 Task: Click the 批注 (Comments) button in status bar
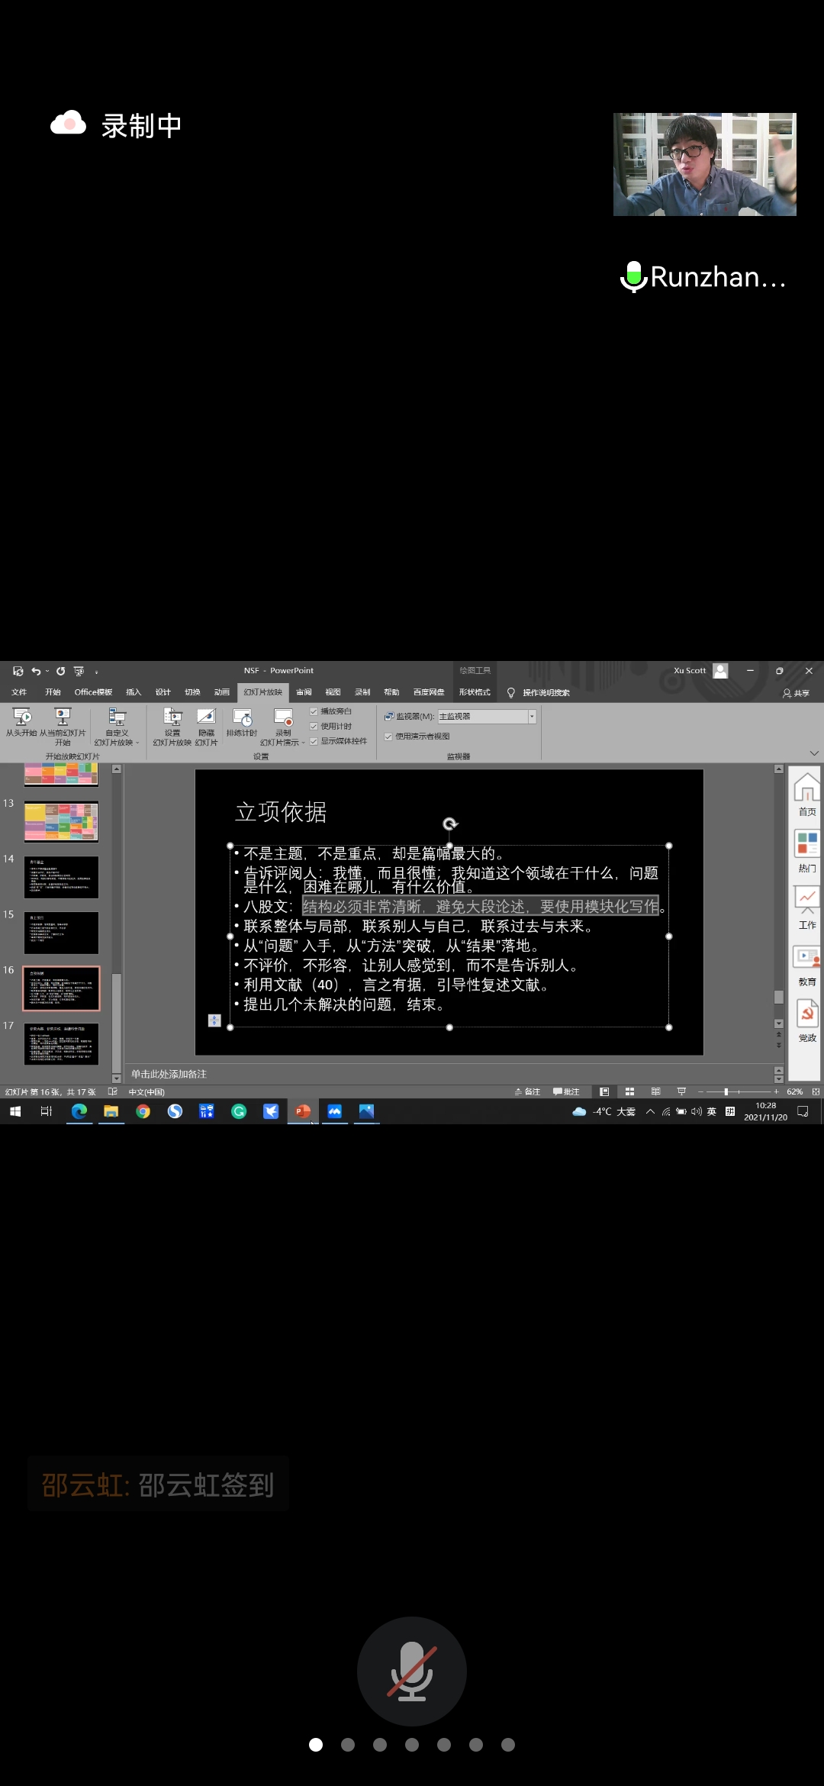(566, 1091)
